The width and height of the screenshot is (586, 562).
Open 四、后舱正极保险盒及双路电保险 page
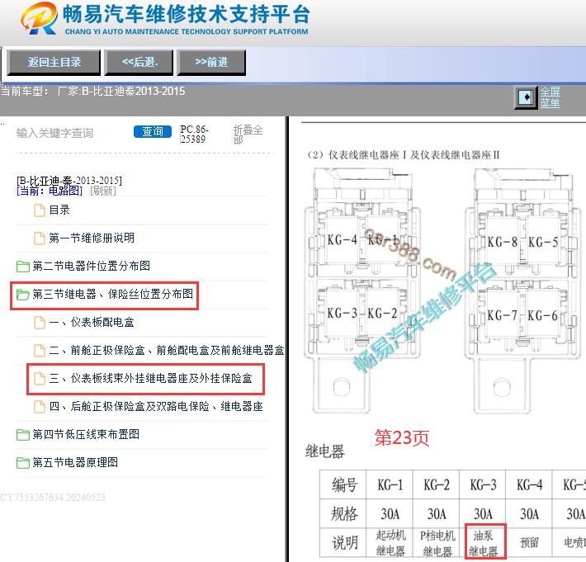156,406
